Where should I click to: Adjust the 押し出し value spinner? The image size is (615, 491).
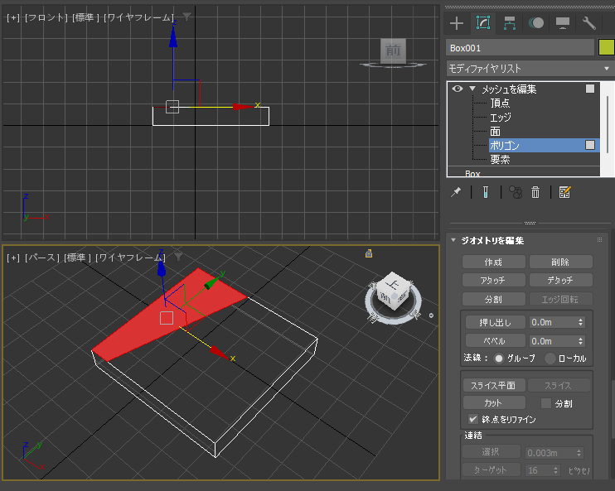coord(580,322)
